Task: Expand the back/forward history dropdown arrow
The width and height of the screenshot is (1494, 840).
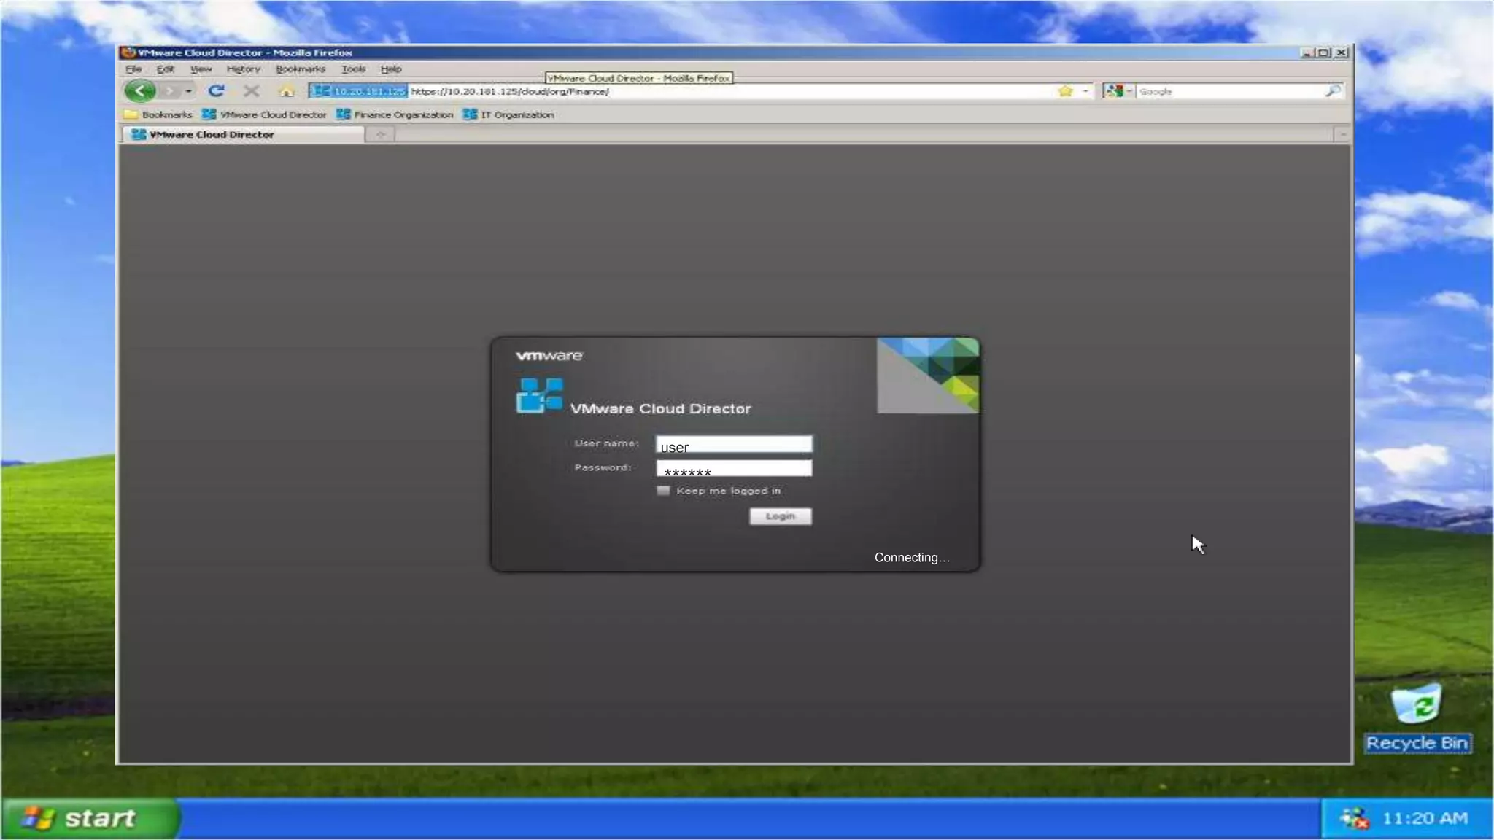Action: coord(188,91)
